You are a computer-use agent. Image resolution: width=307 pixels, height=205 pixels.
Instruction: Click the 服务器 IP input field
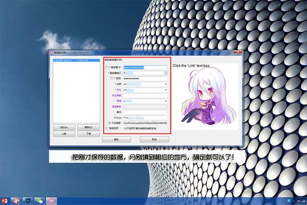(x=145, y=67)
